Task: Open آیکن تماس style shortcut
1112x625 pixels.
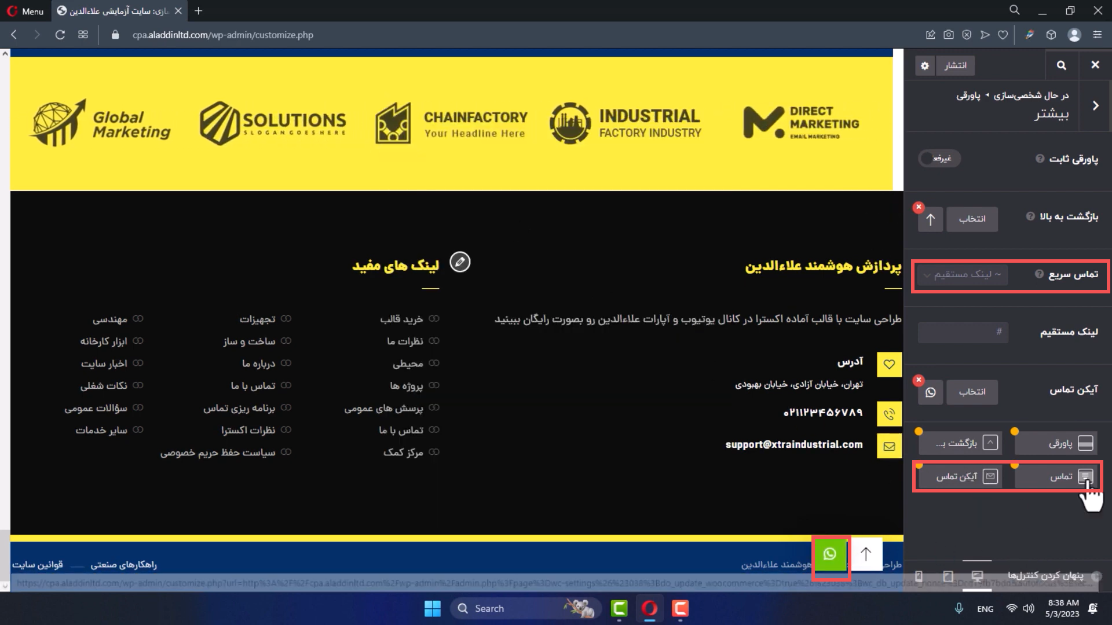Action: point(959,476)
